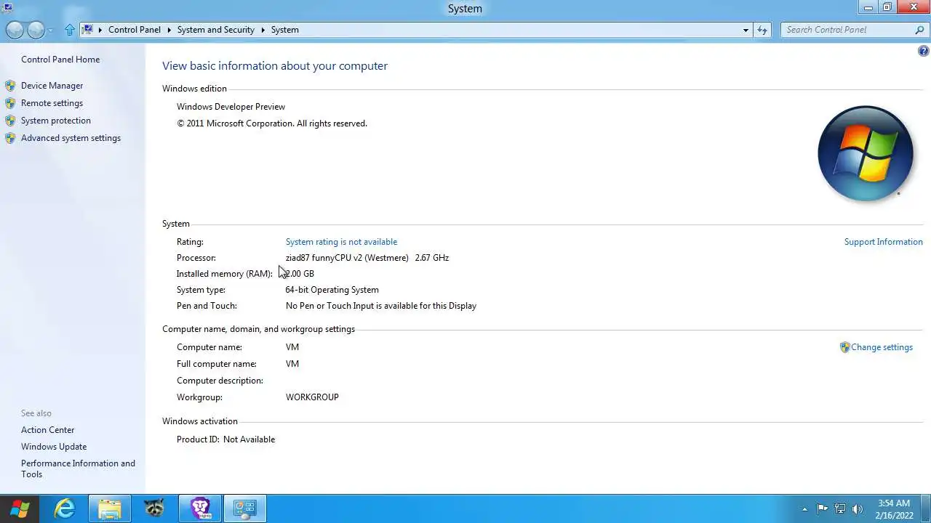Select the Control Panel taskbar button
This screenshot has width=931, height=523.
(245, 508)
